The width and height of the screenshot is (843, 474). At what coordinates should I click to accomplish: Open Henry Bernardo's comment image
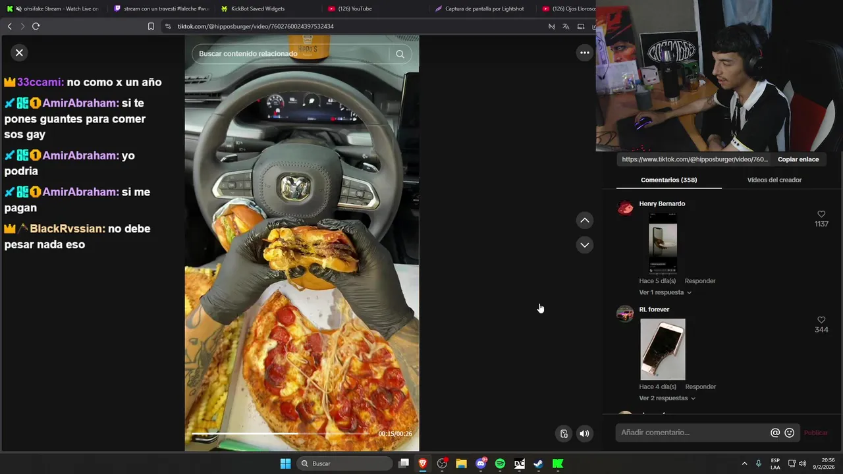663,243
